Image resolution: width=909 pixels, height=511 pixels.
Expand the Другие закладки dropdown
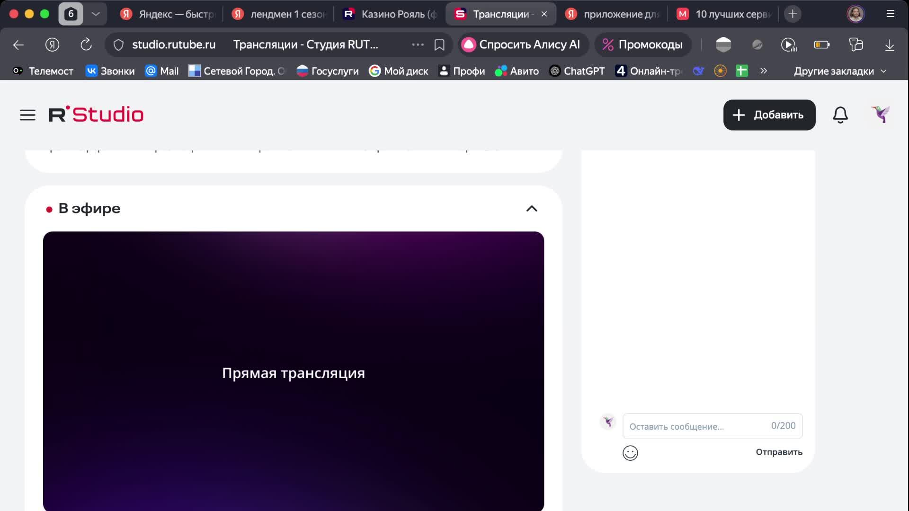[x=840, y=70]
